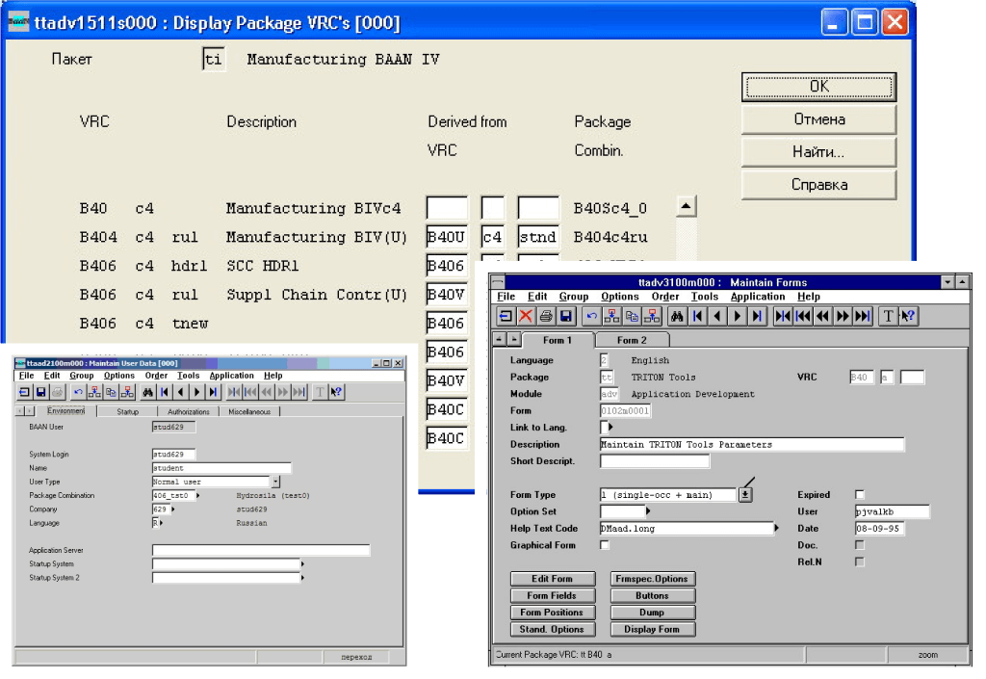Click the T text icon in Maintain Forms
This screenshot has width=986, height=679.
888,316
